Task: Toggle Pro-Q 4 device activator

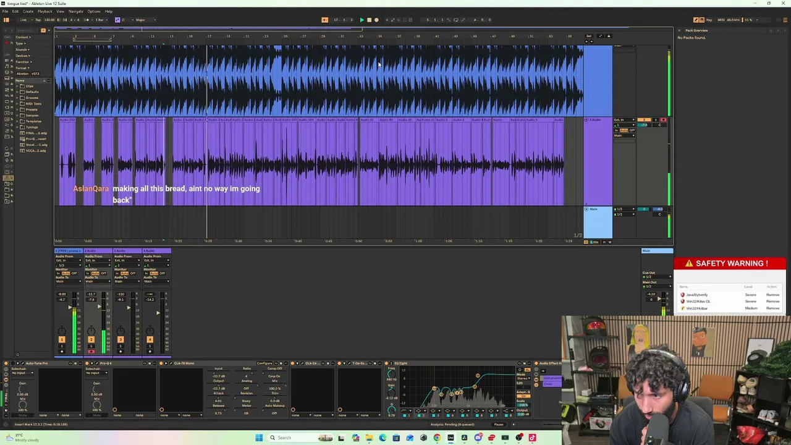Action: [x=87, y=363]
